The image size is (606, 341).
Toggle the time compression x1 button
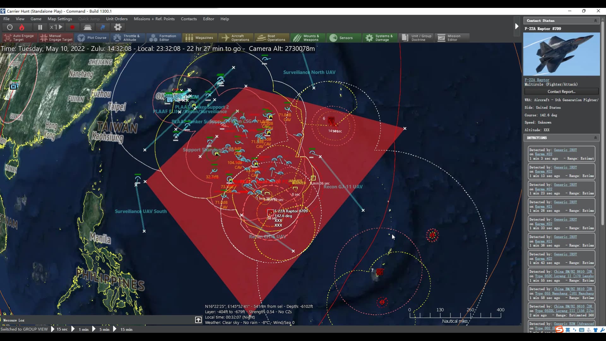56,27
